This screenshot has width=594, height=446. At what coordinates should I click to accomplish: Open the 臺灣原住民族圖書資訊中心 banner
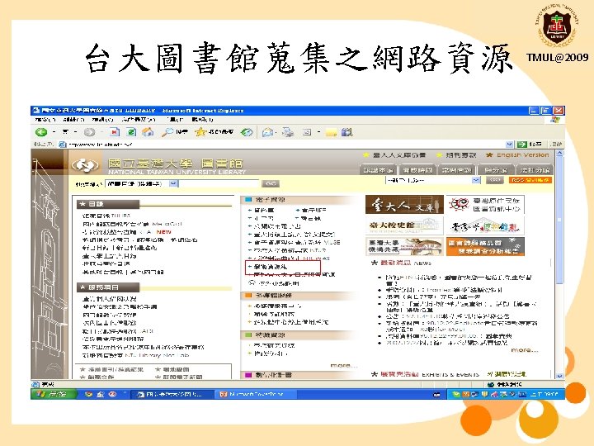click(485, 205)
